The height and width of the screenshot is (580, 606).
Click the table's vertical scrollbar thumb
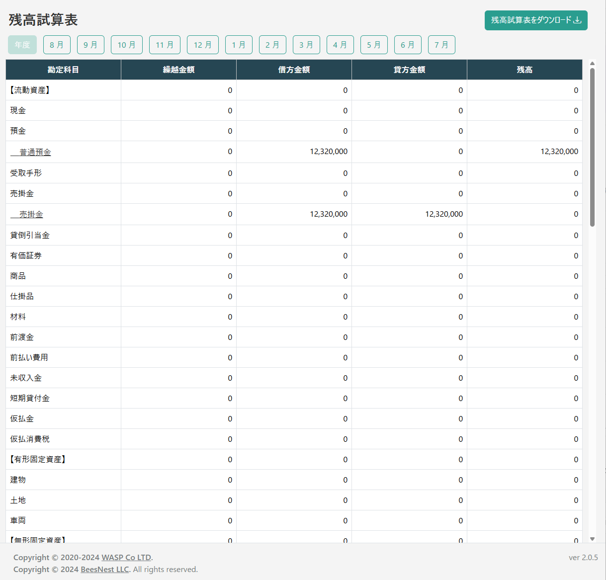click(592, 147)
